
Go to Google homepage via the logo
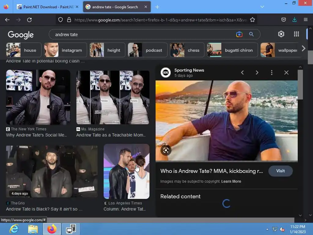[20, 35]
